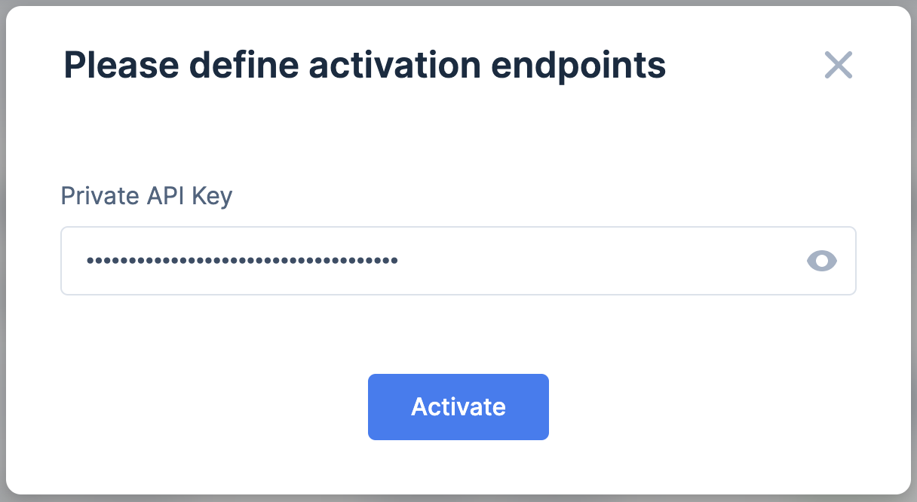Place the cursor in the masked key dots
The width and height of the screenshot is (917, 502).
[x=242, y=261]
